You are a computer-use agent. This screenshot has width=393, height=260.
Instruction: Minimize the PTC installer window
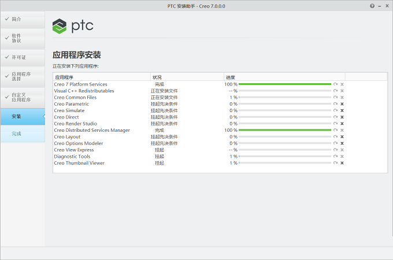point(380,6)
